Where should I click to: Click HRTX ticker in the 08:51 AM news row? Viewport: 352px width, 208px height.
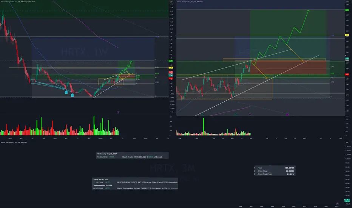pyautogui.click(x=107, y=188)
